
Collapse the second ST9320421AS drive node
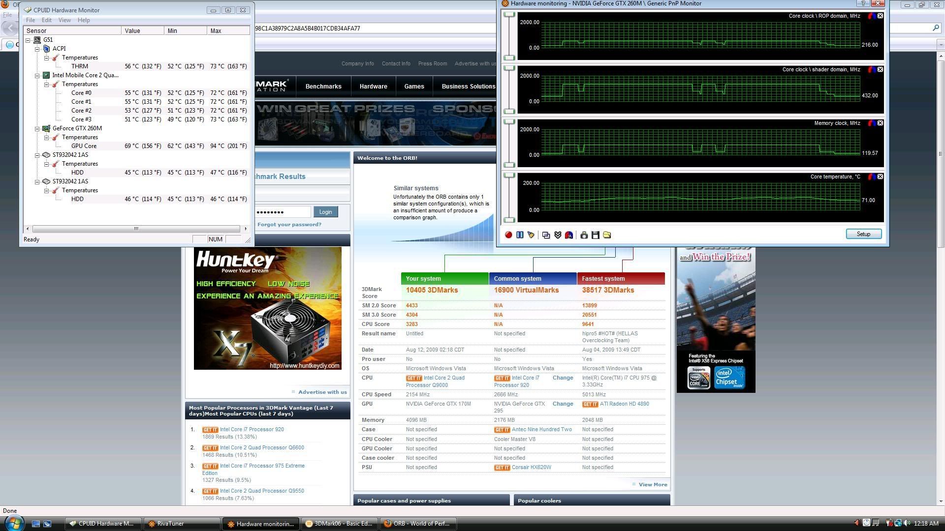tap(37, 181)
